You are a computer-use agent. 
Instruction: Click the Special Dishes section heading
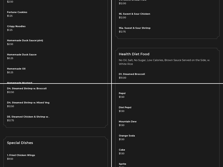pos(20,143)
